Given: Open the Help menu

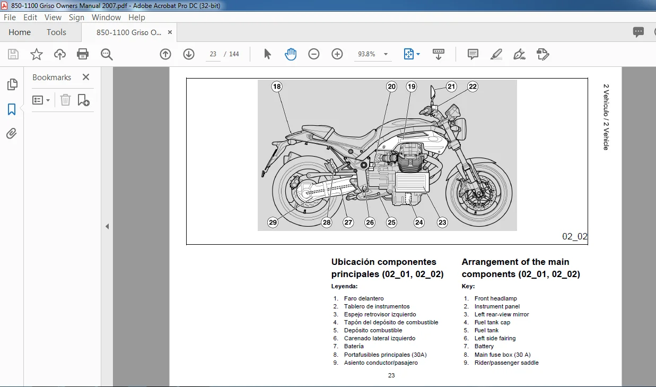Looking at the screenshot, I should [x=137, y=18].
